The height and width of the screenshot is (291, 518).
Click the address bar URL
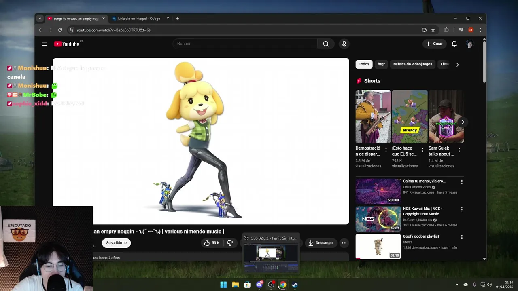(114, 30)
